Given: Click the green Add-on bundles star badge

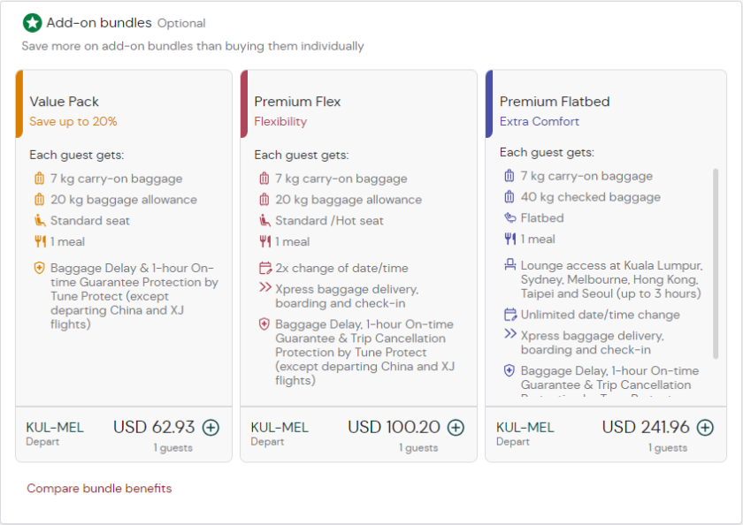Looking at the screenshot, I should click(31, 24).
